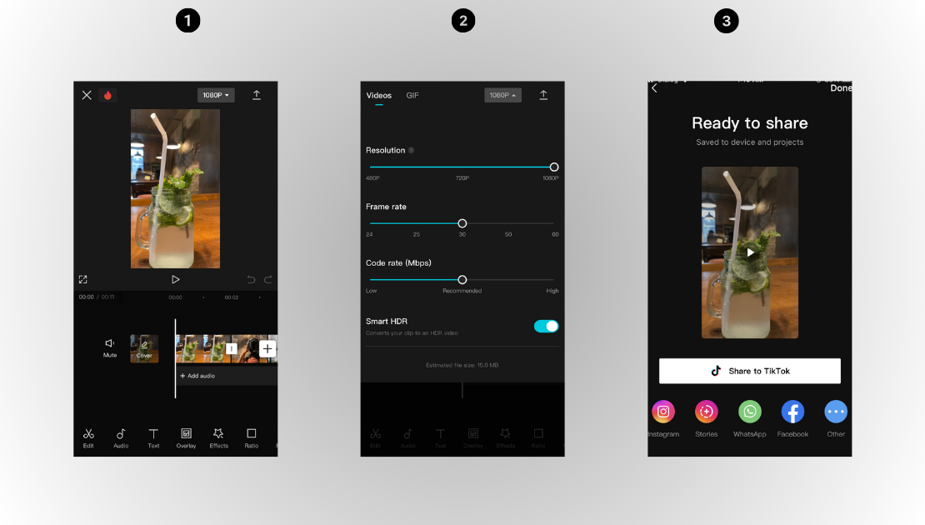The height and width of the screenshot is (525, 925).
Task: Tap the red flame icon in screen 1
Action: pos(107,95)
